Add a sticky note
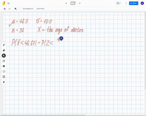The height and width of the screenshot is (116, 146). 4,61
